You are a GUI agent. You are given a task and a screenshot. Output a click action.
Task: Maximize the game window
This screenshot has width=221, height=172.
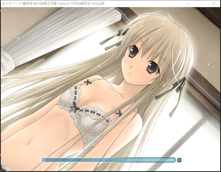point(201,4)
